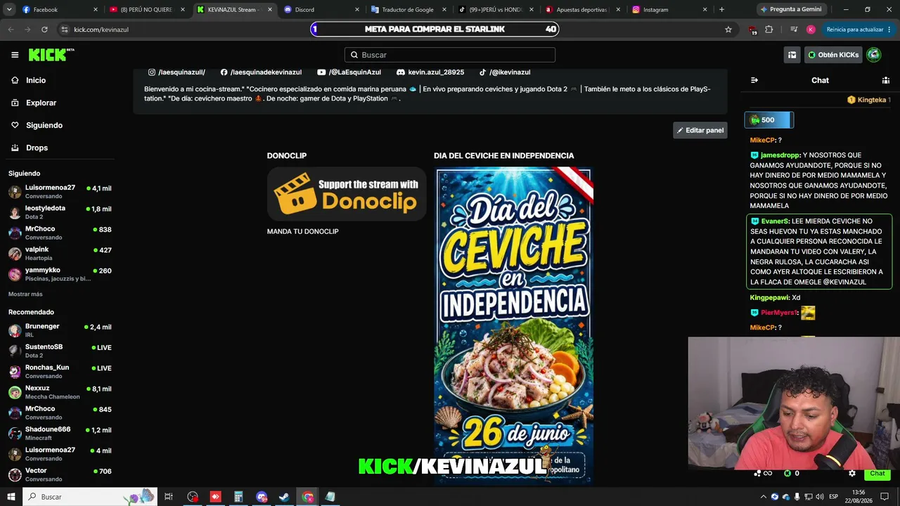Open recommended channel Shadoune666
Screen dimensions: 900x506
click(x=60, y=433)
